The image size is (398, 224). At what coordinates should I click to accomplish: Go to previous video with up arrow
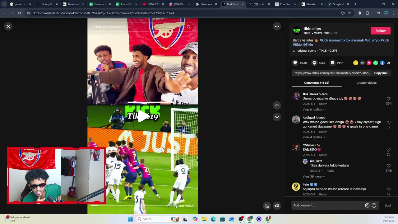click(x=277, y=105)
